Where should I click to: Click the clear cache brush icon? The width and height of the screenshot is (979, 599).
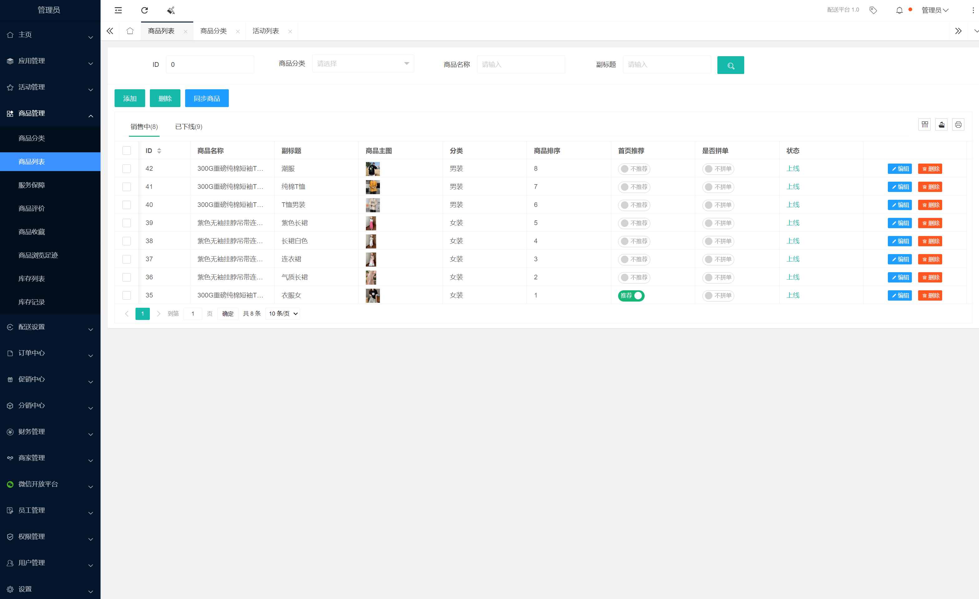click(171, 10)
